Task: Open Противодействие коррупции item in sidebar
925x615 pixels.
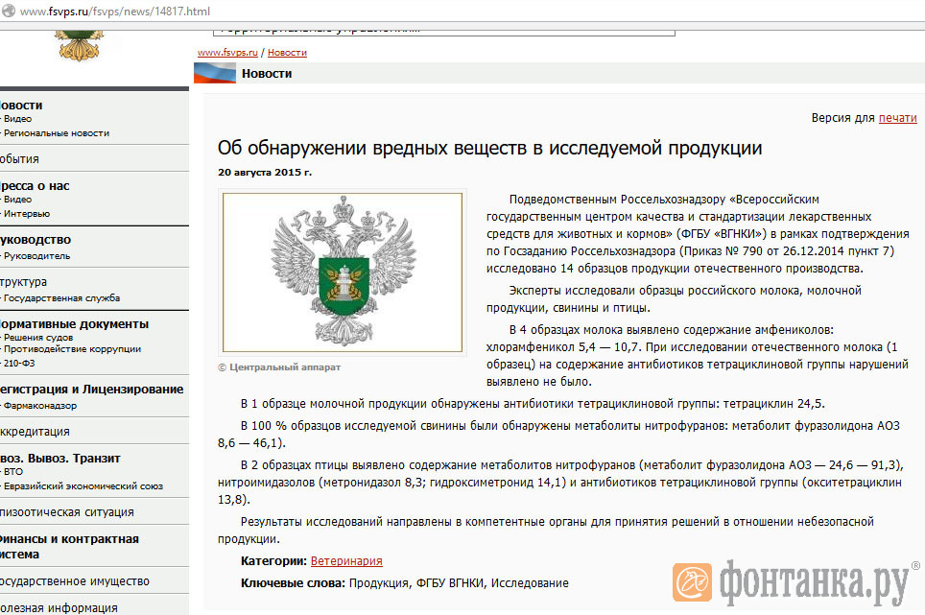Action: [72, 349]
